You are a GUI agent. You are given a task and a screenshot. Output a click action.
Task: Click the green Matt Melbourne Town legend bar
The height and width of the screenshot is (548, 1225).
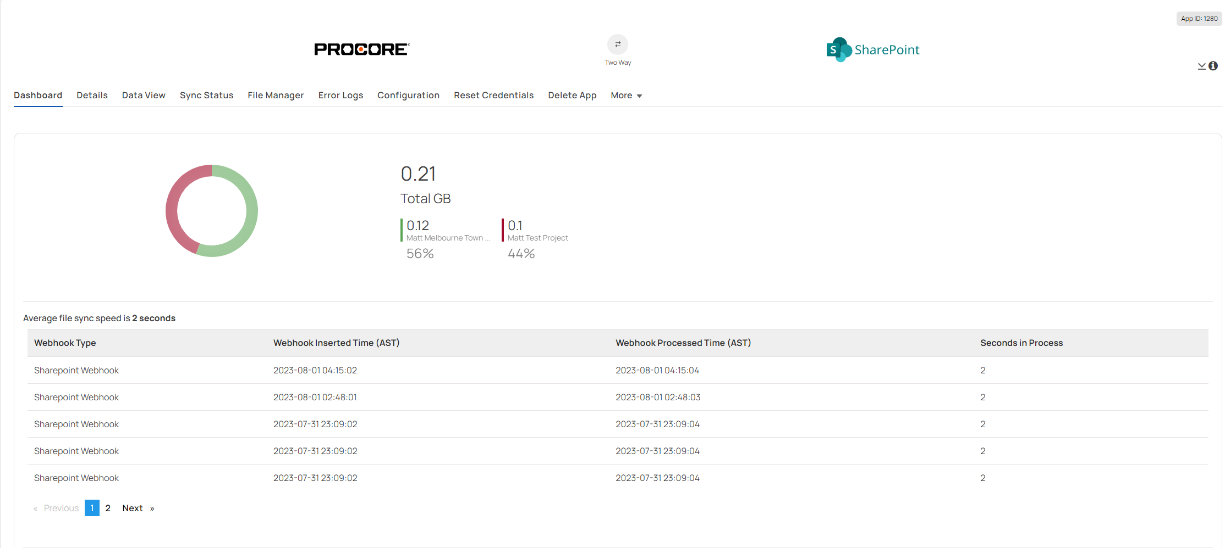tap(402, 230)
